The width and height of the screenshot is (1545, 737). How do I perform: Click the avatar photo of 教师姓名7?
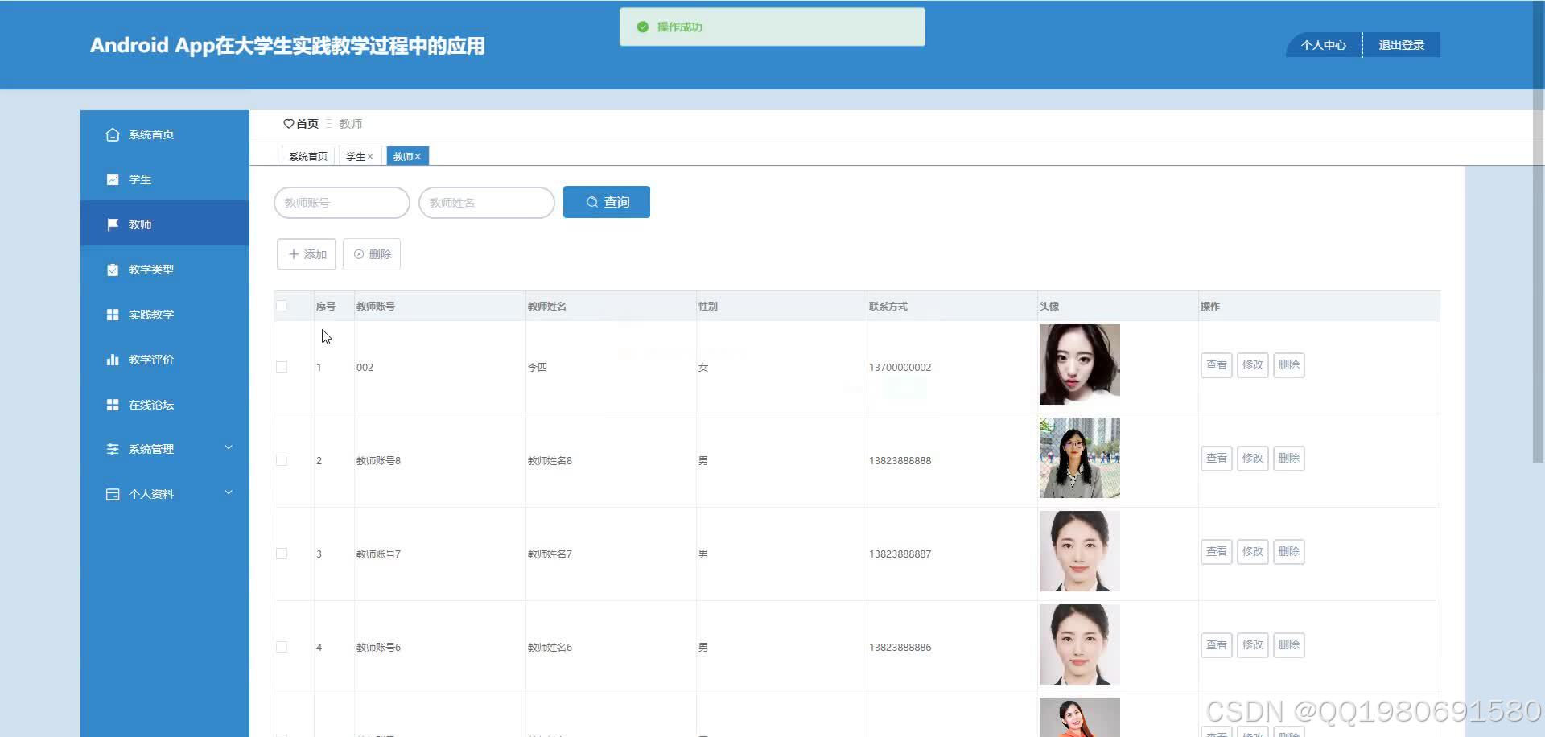coord(1080,551)
